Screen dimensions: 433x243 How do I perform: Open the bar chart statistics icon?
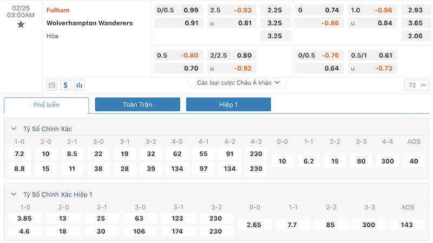coord(79,85)
